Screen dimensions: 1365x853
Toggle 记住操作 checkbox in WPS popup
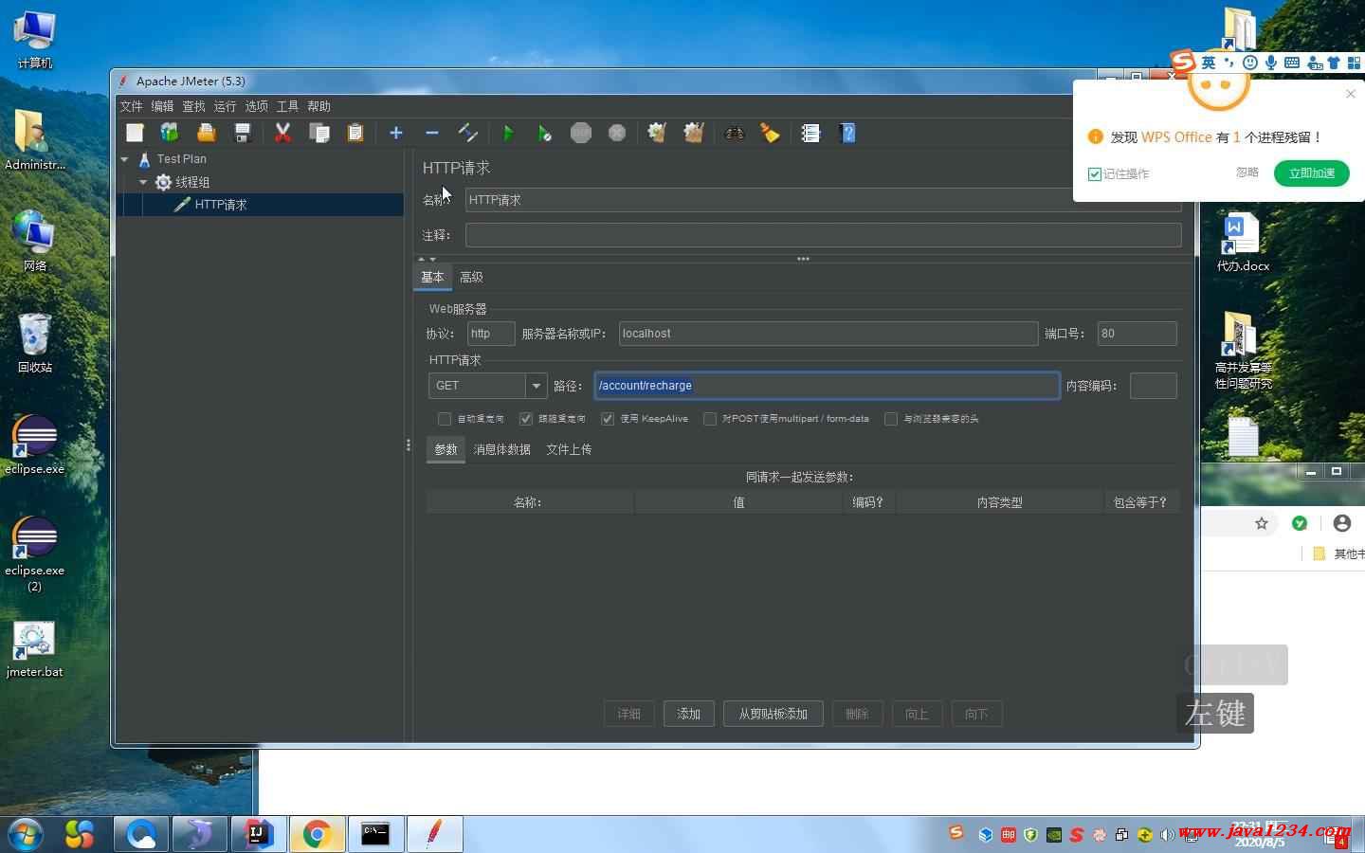1095,174
